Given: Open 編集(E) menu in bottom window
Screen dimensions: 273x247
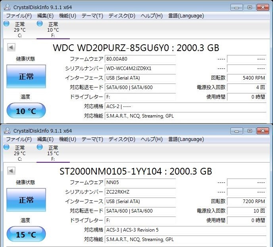Looking at the screenshot, I should (45, 139).
